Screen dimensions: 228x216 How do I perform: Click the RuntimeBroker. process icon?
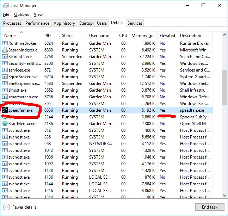[x=5, y=43]
